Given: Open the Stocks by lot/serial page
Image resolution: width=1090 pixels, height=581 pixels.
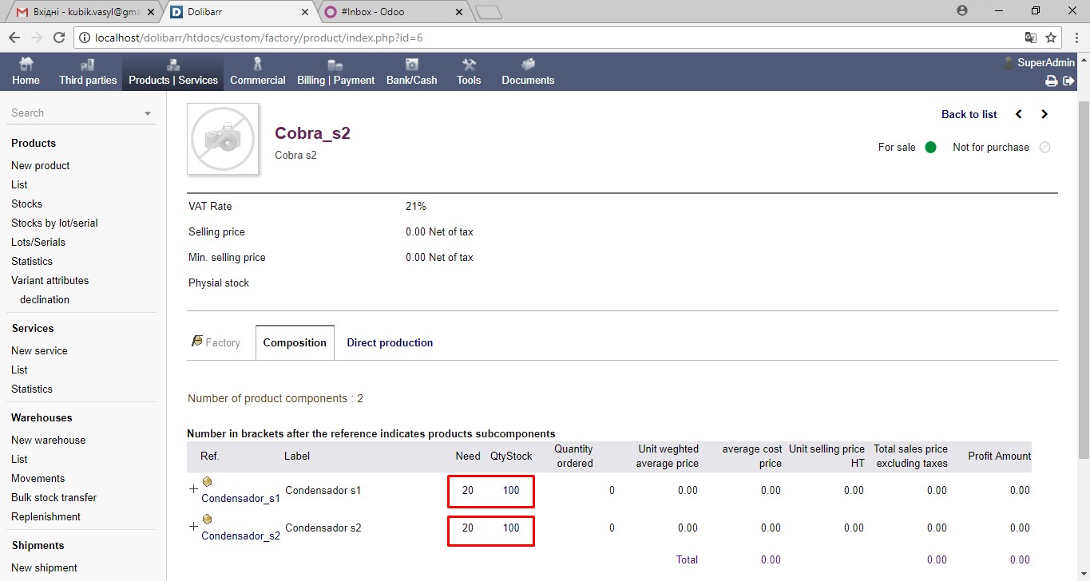Looking at the screenshot, I should point(54,223).
